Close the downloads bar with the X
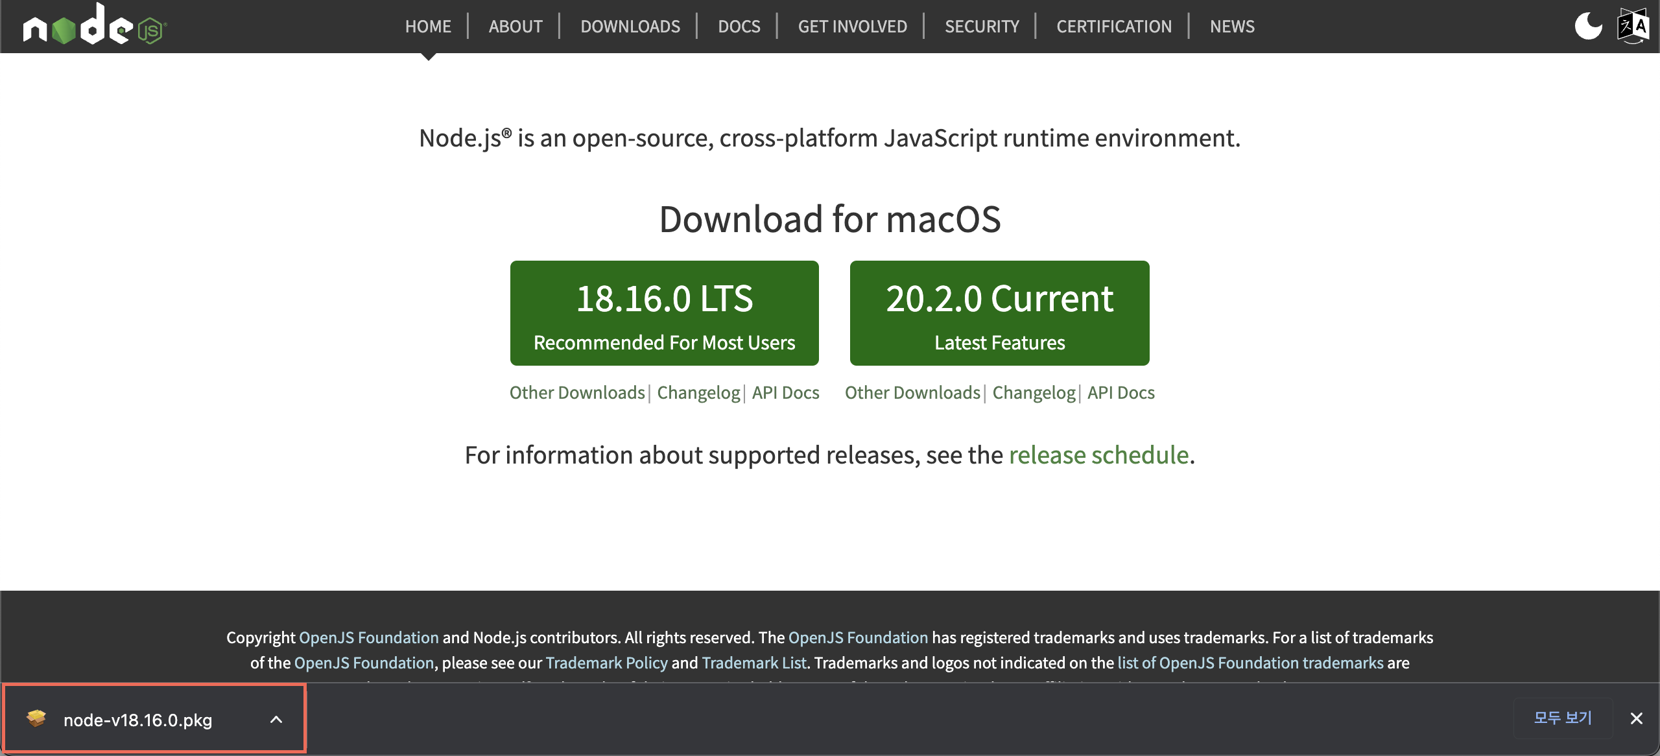 point(1636,718)
